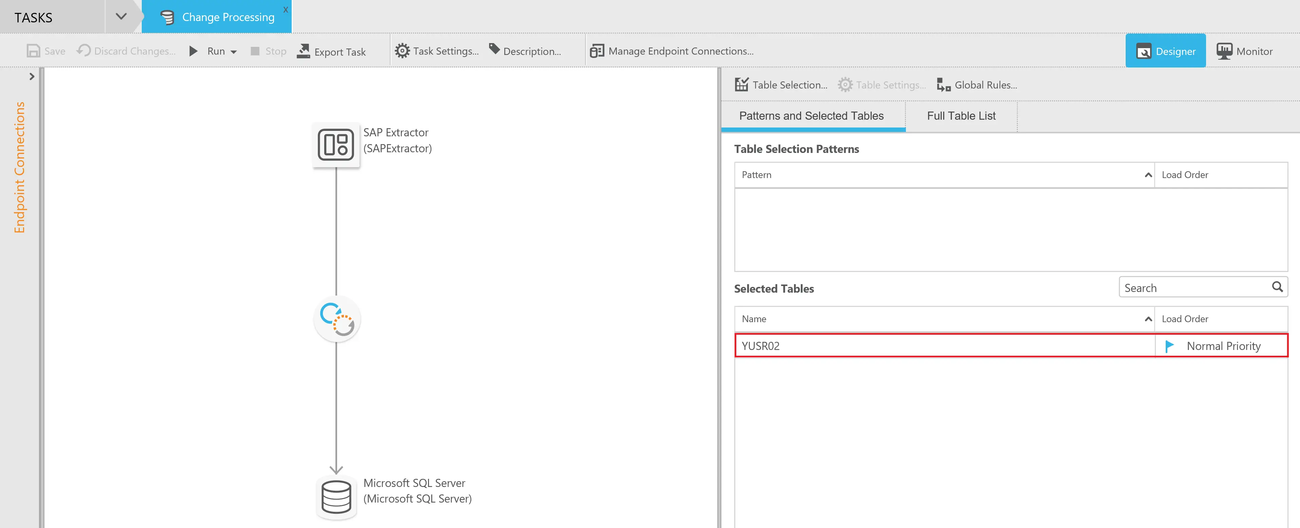1300x528 pixels.
Task: Open the TASKS dropdown chevron
Action: (121, 17)
